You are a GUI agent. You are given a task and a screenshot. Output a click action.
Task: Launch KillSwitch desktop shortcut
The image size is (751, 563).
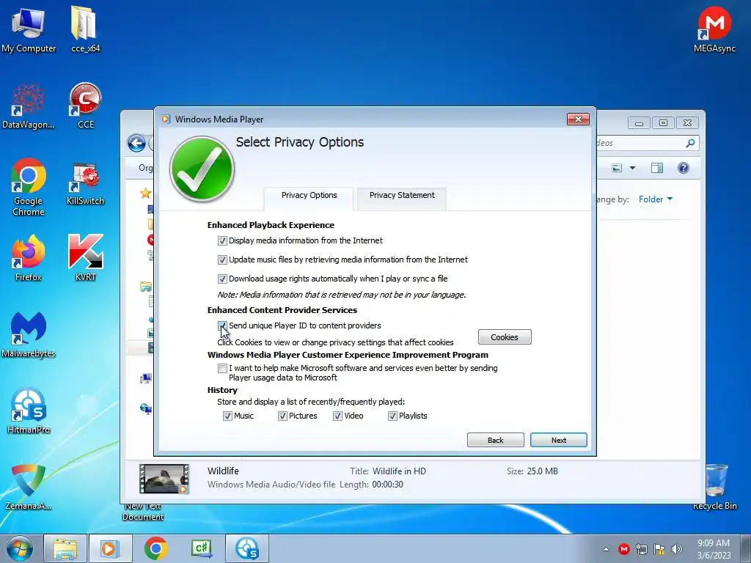85,184
